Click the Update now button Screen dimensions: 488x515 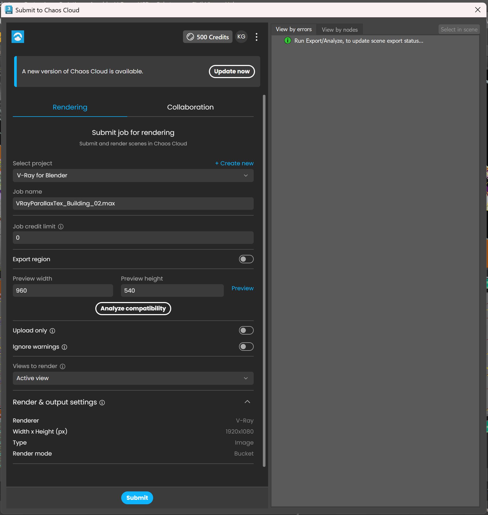pos(232,72)
